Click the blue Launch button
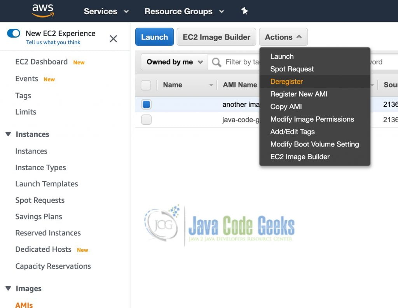Image resolution: width=398 pixels, height=308 pixels. [x=154, y=37]
